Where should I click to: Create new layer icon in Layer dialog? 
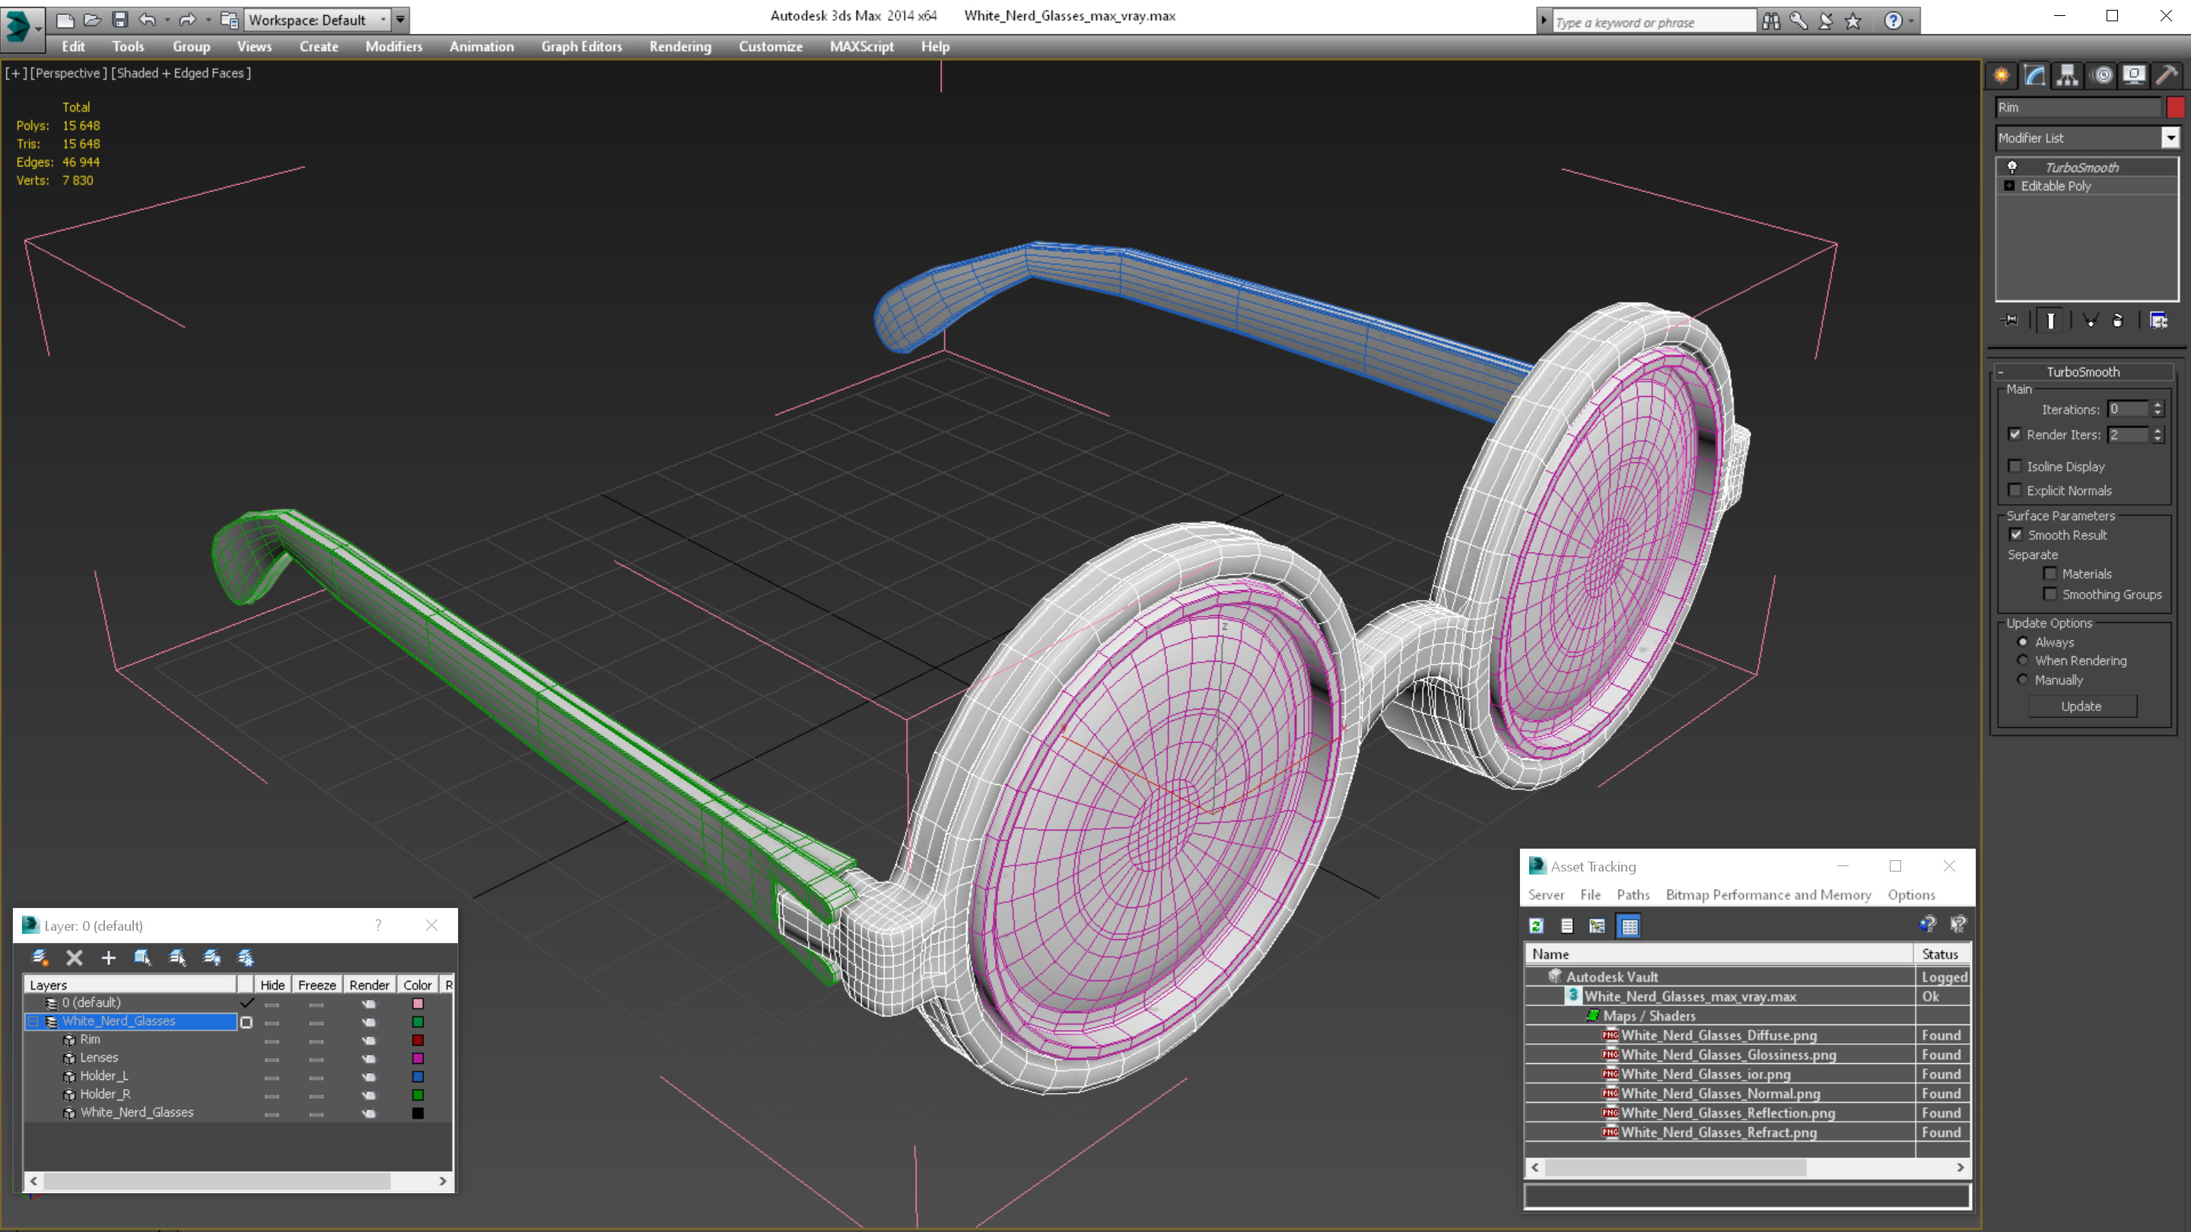(x=40, y=957)
